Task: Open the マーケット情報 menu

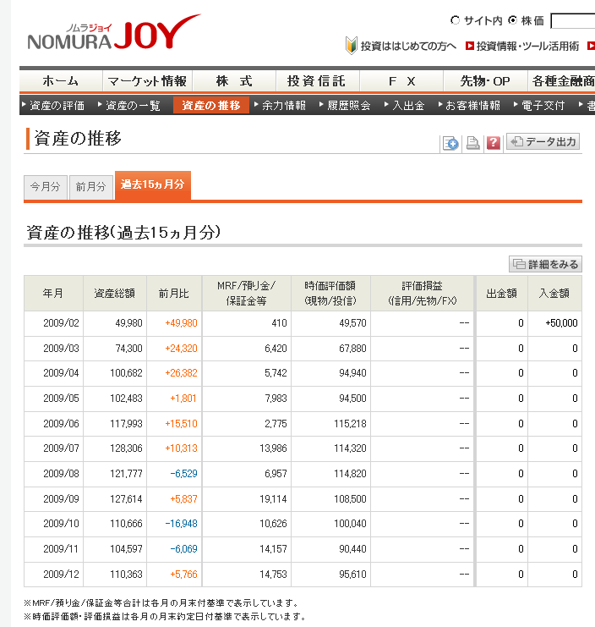Action: pyautogui.click(x=147, y=81)
